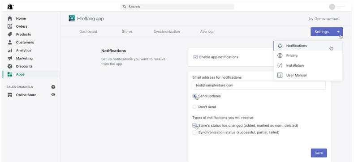Viewport: 354px width, 162px height.
Task: Choose Notifications from Settings menu
Action: [x=308, y=46]
